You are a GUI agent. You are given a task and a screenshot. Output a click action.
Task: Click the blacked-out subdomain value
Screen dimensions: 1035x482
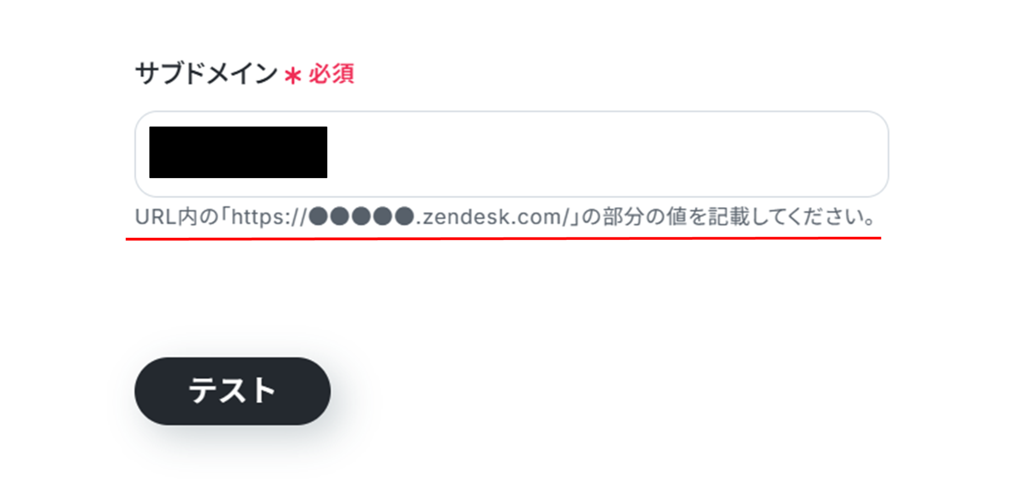pyautogui.click(x=238, y=152)
